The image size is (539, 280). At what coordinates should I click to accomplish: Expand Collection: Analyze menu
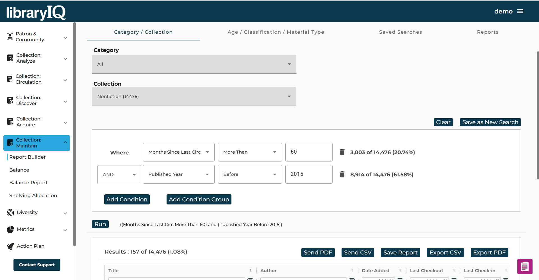65,59
